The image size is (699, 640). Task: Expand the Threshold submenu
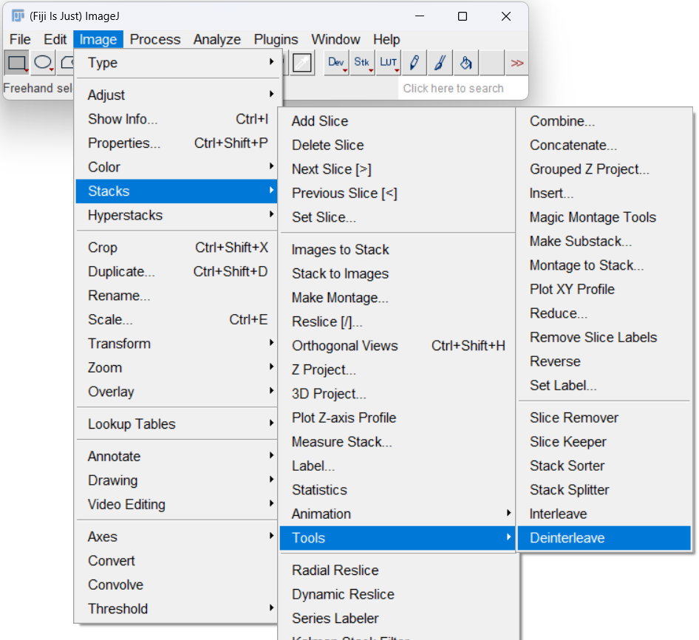coord(177,609)
